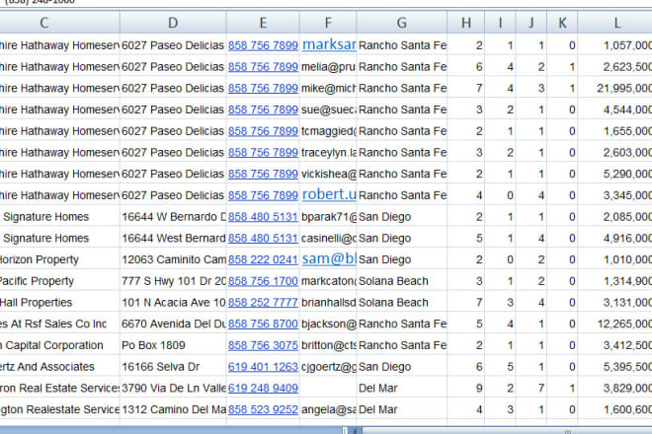Image resolution: width=652 pixels, height=434 pixels.
Task: Select the Po Box 1809 cell
Action: click(x=173, y=345)
